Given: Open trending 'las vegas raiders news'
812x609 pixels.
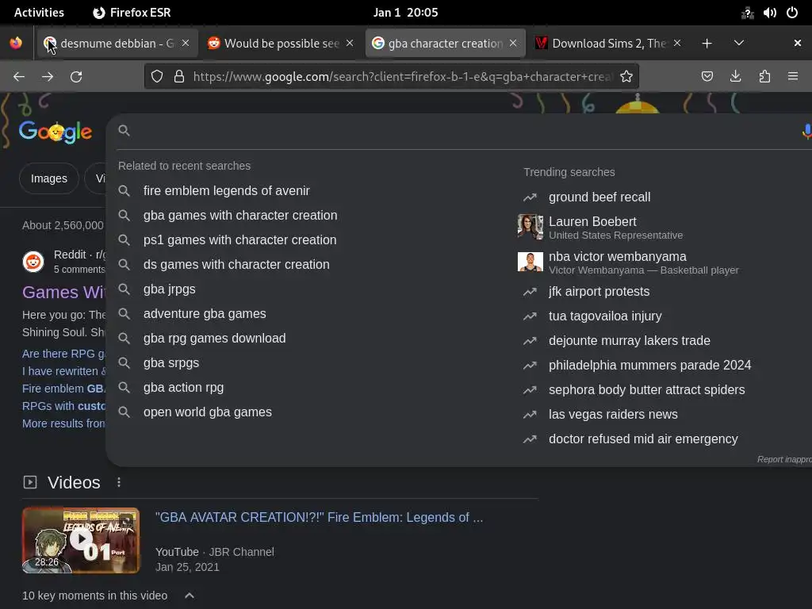Looking at the screenshot, I should [x=613, y=414].
